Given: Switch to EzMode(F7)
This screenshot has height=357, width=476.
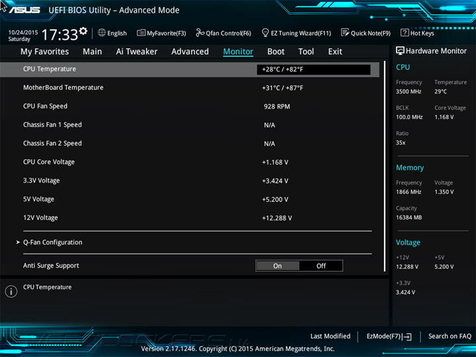Looking at the screenshot, I should [389, 337].
